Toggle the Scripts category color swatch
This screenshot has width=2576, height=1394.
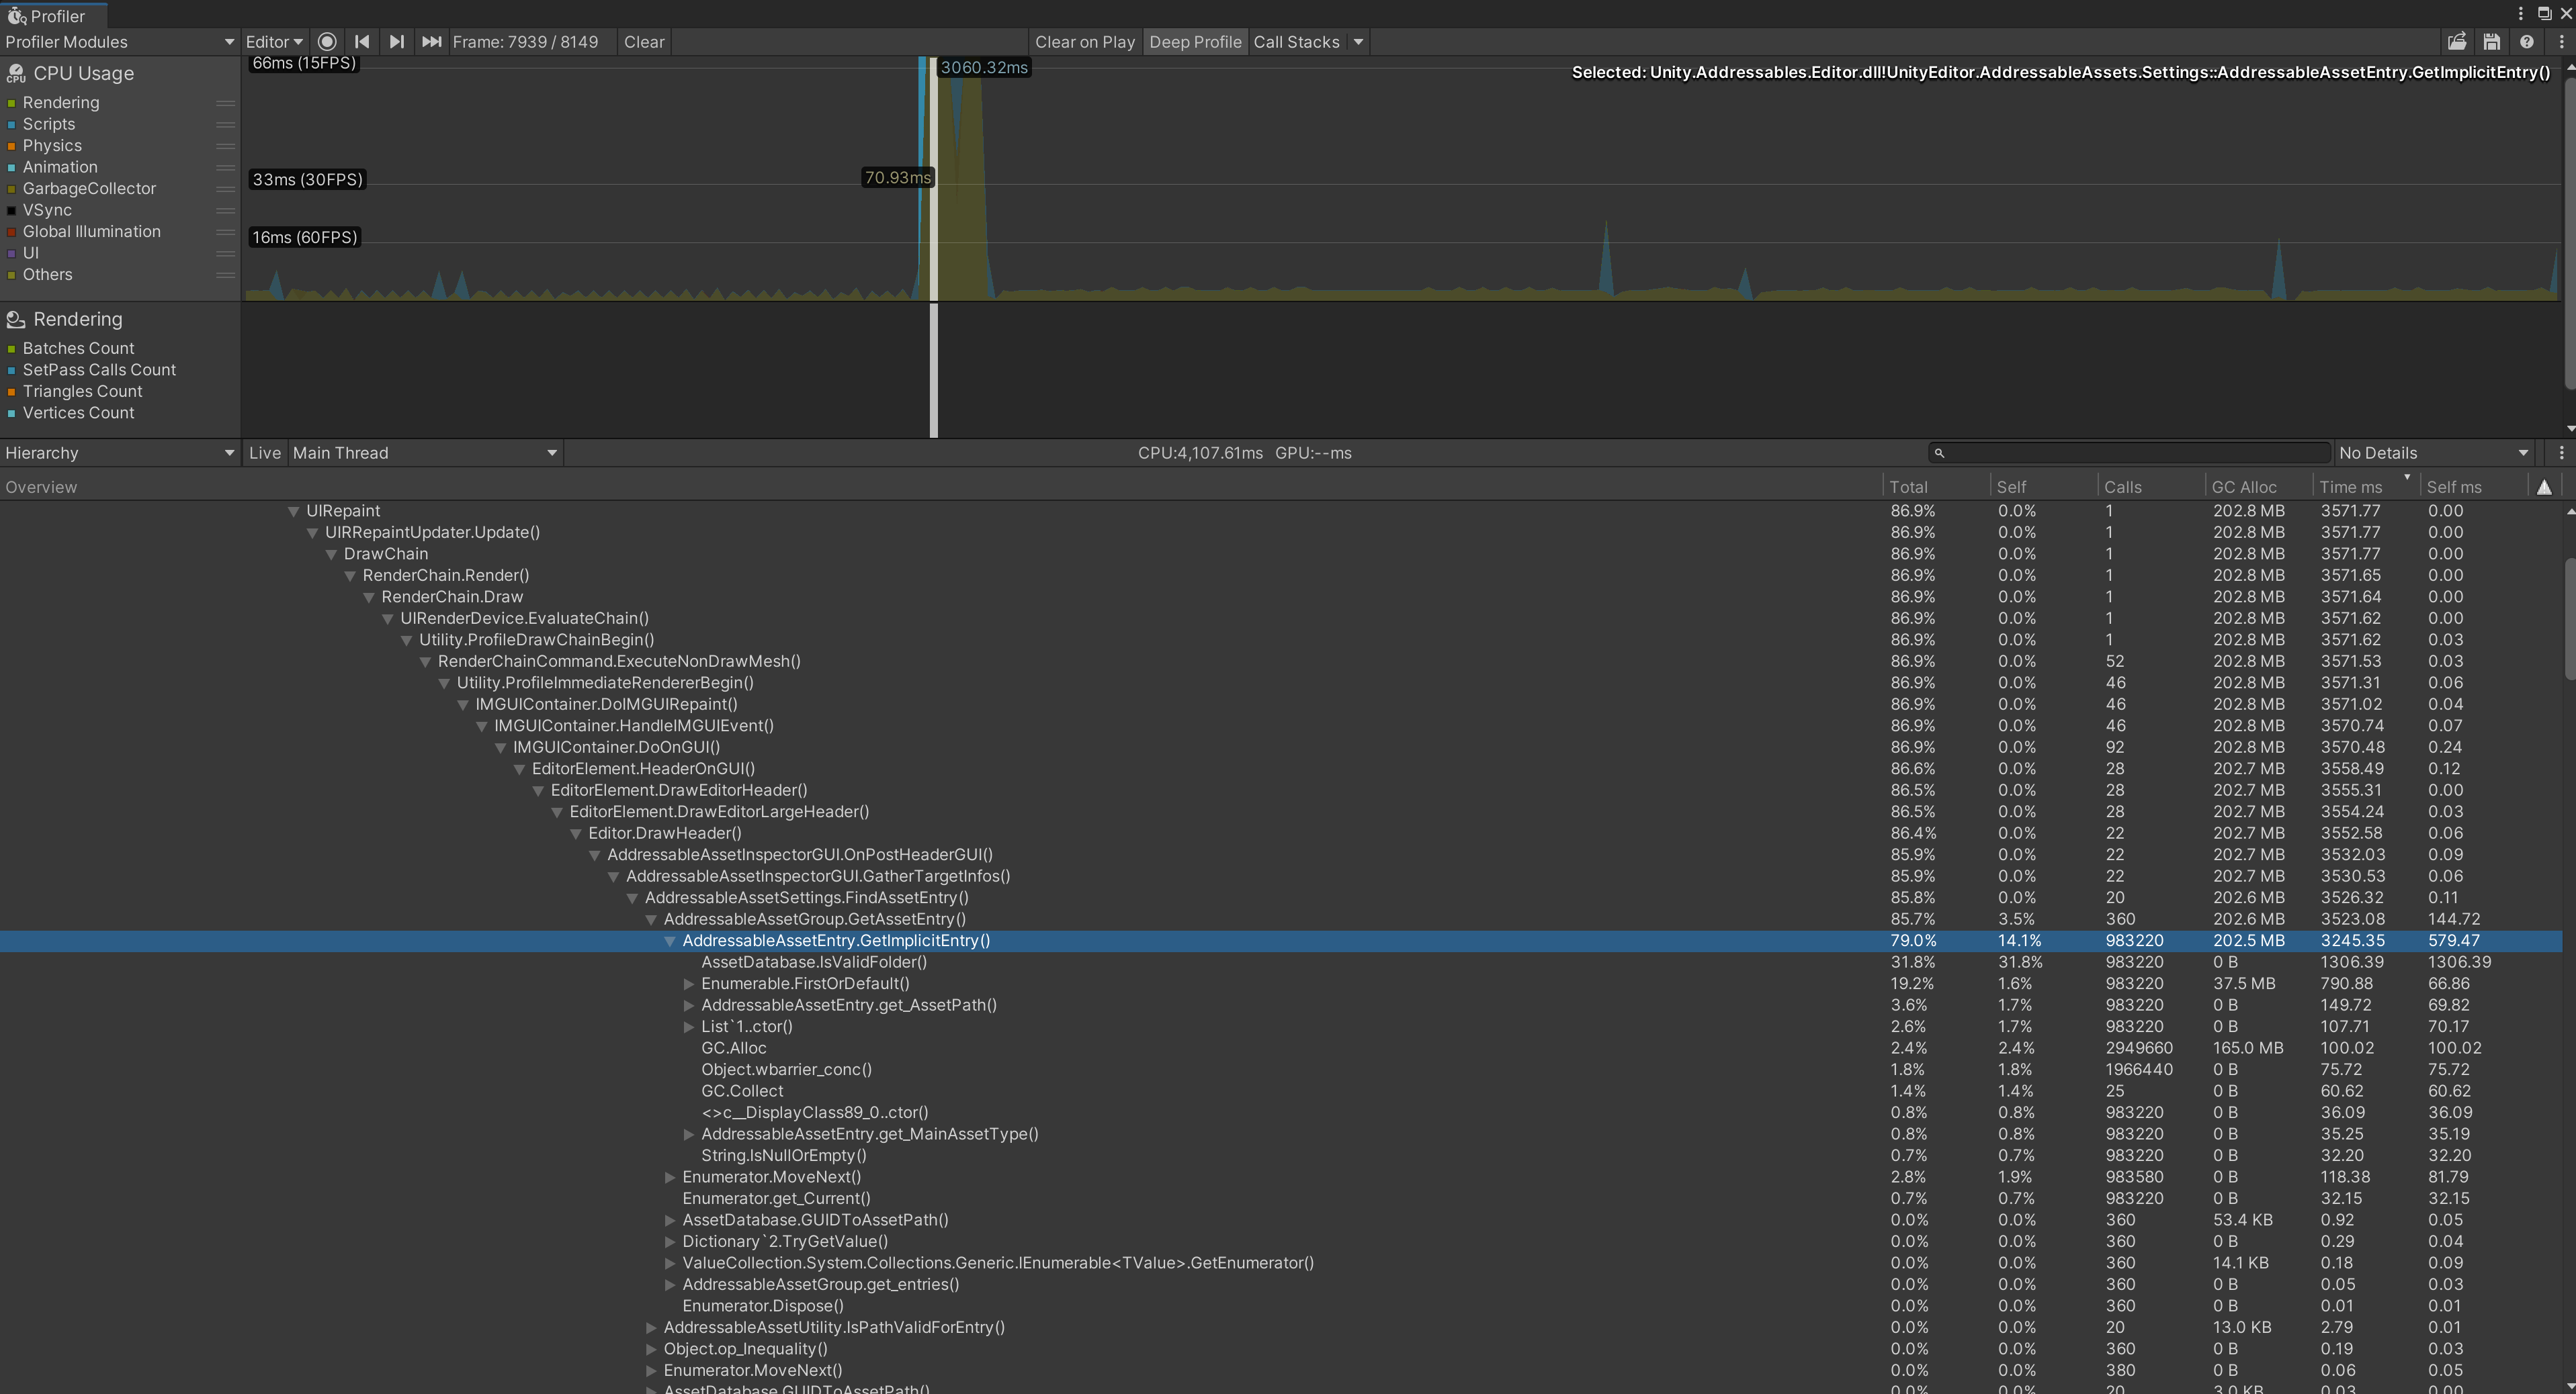pos(11,125)
